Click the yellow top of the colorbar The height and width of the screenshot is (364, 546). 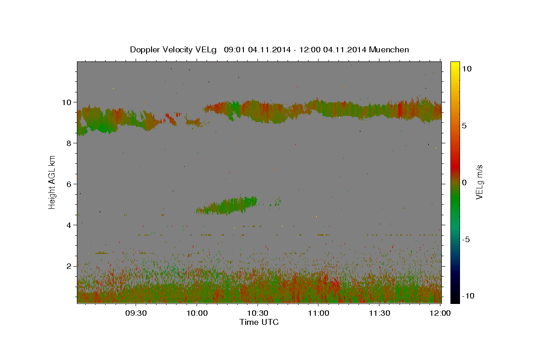(x=455, y=66)
